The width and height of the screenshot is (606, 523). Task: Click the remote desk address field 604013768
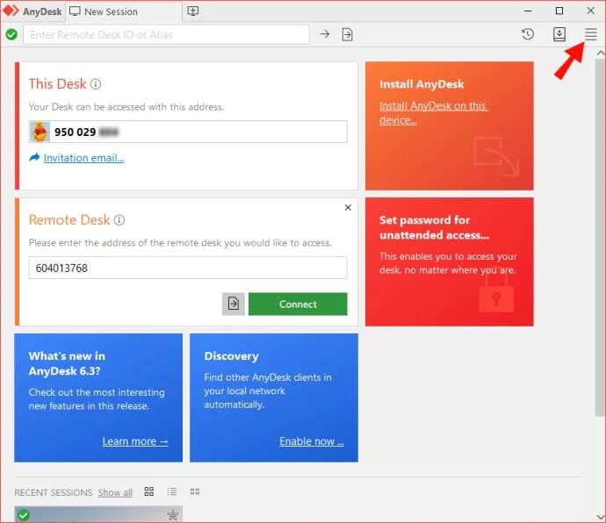tap(188, 268)
